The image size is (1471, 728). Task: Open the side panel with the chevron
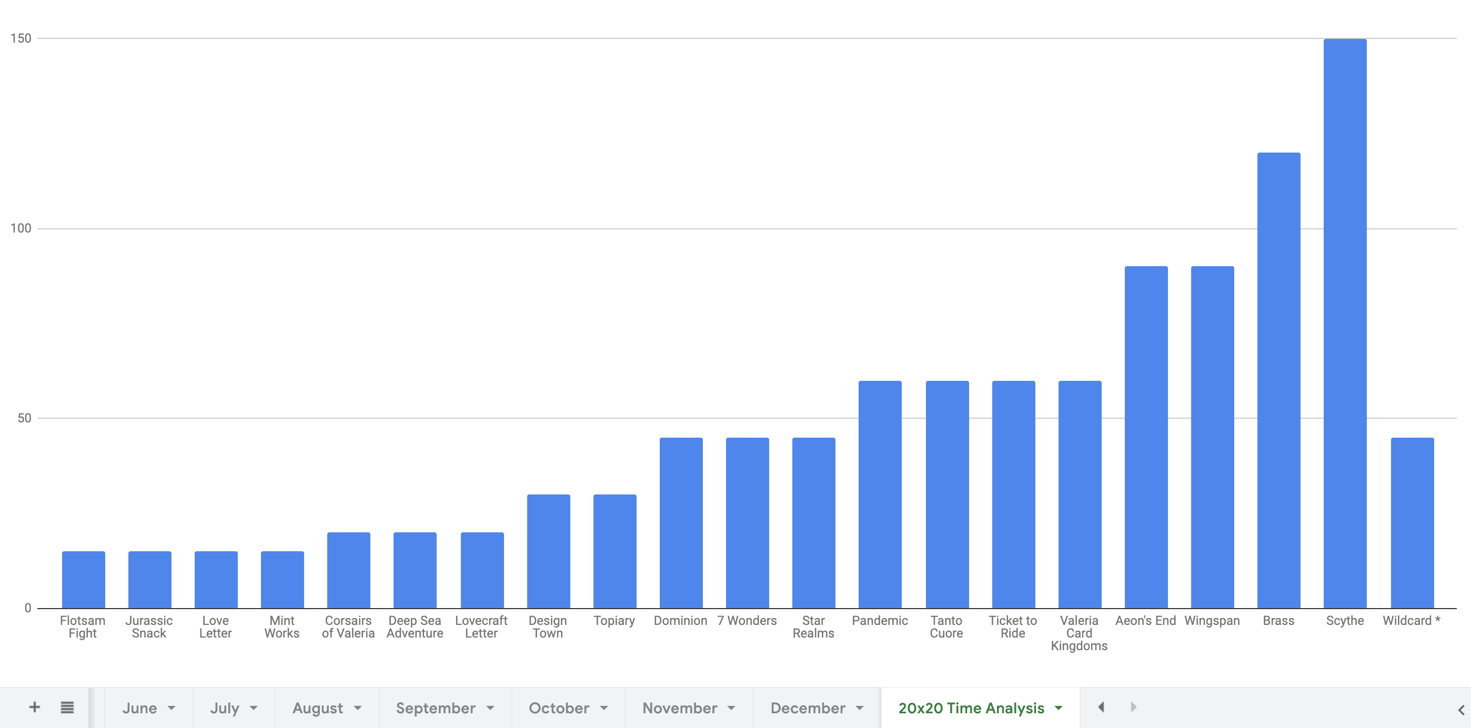point(1460,710)
